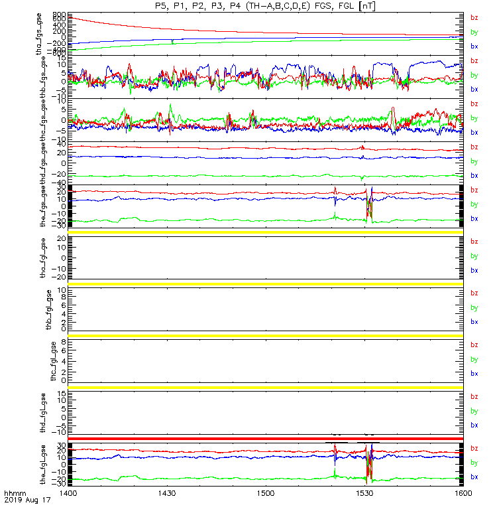Click the bx legend of thc_fgl_gse panel
This screenshot has height=531, width=497.
pyautogui.click(x=474, y=374)
